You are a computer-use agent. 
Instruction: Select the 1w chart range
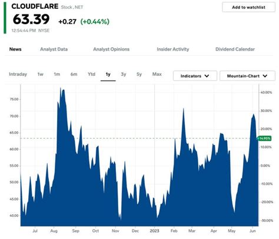[40, 74]
